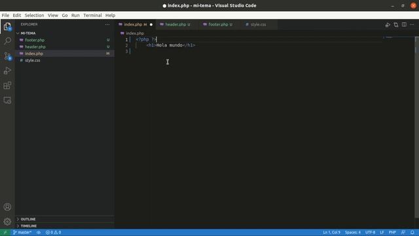419x236 pixels.
Task: Click line number 3 in gutter
Action: (x=126, y=51)
